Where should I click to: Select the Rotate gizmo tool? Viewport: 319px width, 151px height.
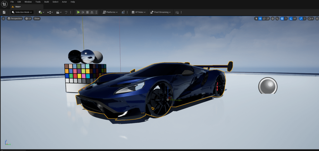tap(264, 18)
